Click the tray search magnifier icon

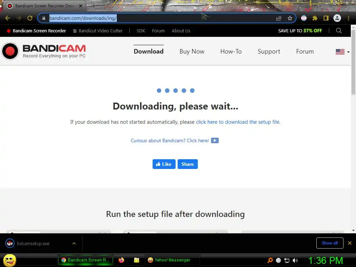(270, 260)
